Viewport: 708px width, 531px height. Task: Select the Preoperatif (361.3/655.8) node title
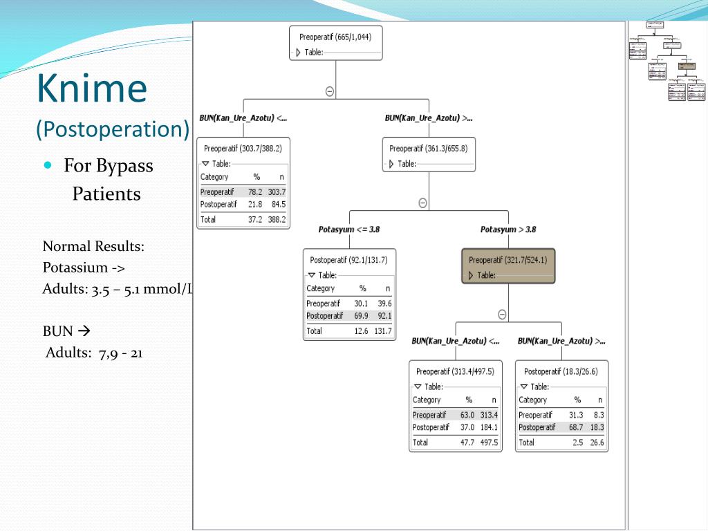[429, 149]
